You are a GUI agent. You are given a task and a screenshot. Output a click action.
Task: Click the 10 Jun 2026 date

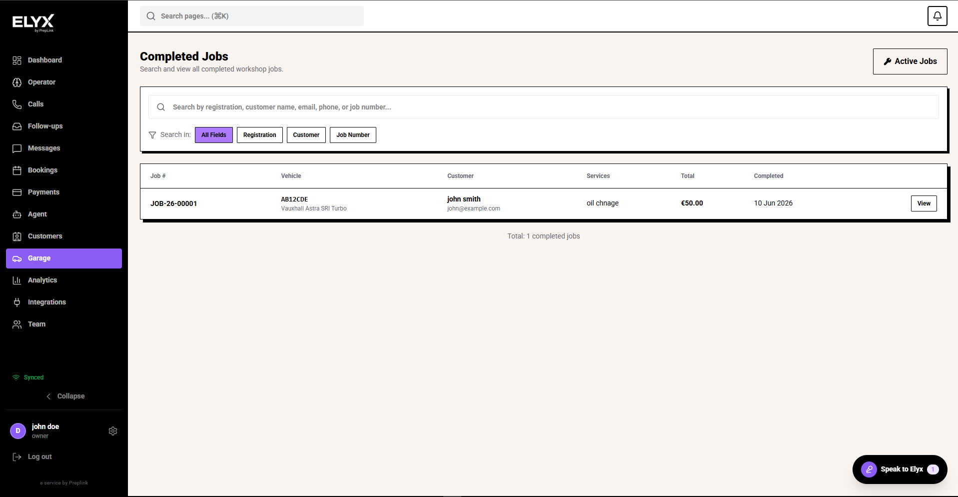pyautogui.click(x=773, y=203)
